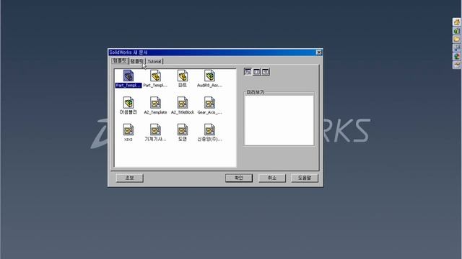Select the 기계기사... drawing template
Image resolution: width=462 pixels, height=259 pixels.
155,132
